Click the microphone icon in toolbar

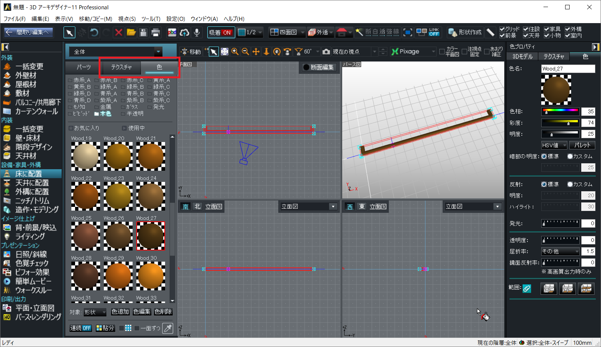coord(197,32)
